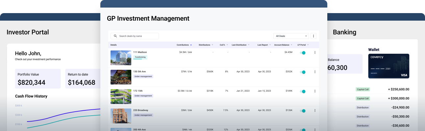The width and height of the screenshot is (425, 131).
Task: Click the $450K distributions for 220 Broadway
Action: [210, 110]
